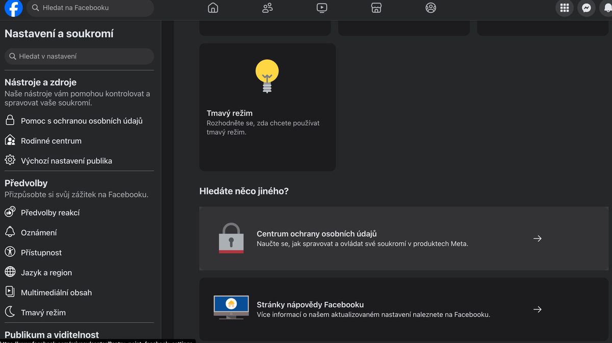This screenshot has width=612, height=343.
Task: Click magnifier icon in Hledat v nastavení
Action: point(13,56)
